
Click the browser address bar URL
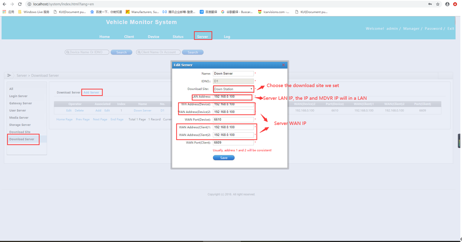pyautogui.click(x=63, y=4)
